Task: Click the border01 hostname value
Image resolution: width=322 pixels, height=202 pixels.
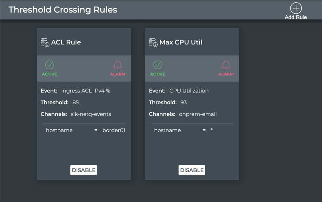Action: tap(114, 130)
